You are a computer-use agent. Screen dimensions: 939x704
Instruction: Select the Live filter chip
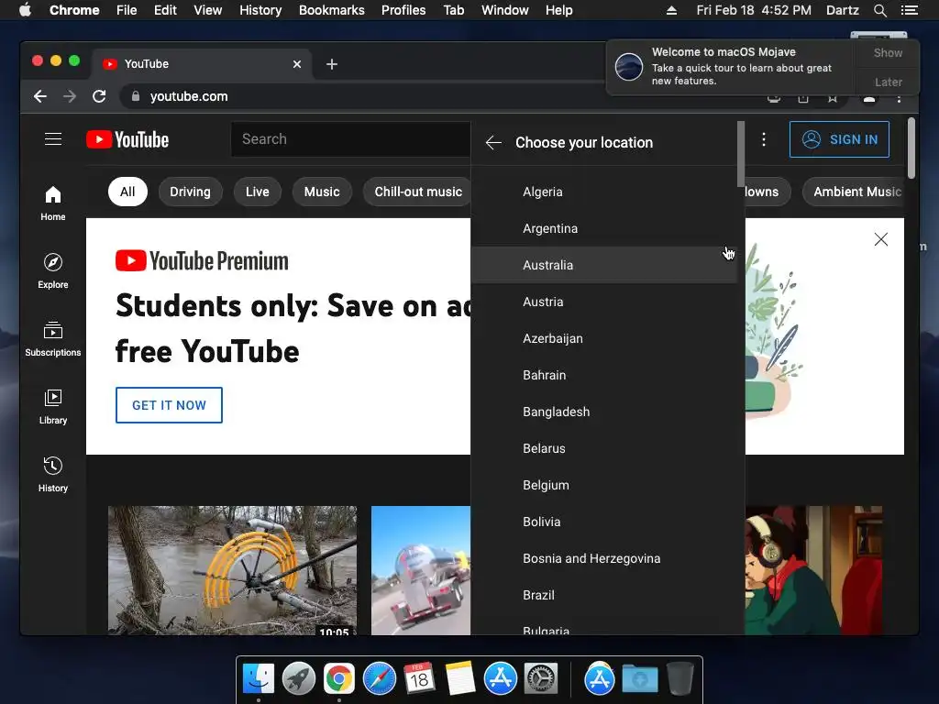pyautogui.click(x=257, y=192)
